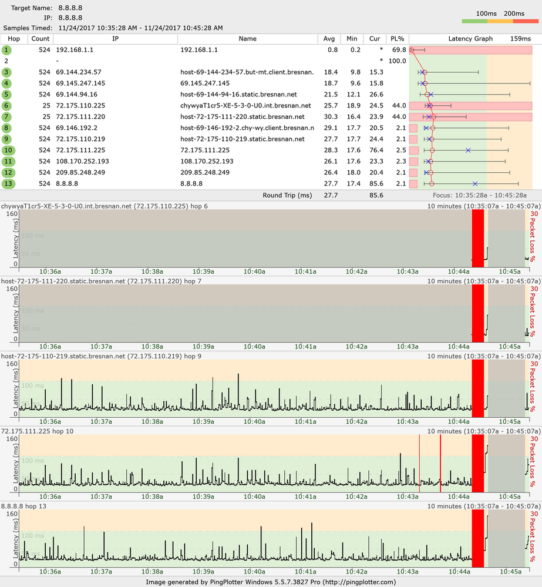Viewport: 542px width, 587px height.
Task: Click hop 13 blue X current latency marker
Action: tap(474, 184)
